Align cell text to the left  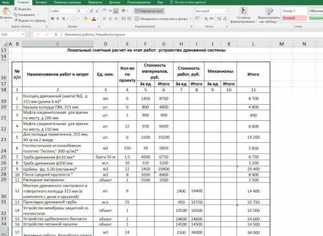point(105,19)
